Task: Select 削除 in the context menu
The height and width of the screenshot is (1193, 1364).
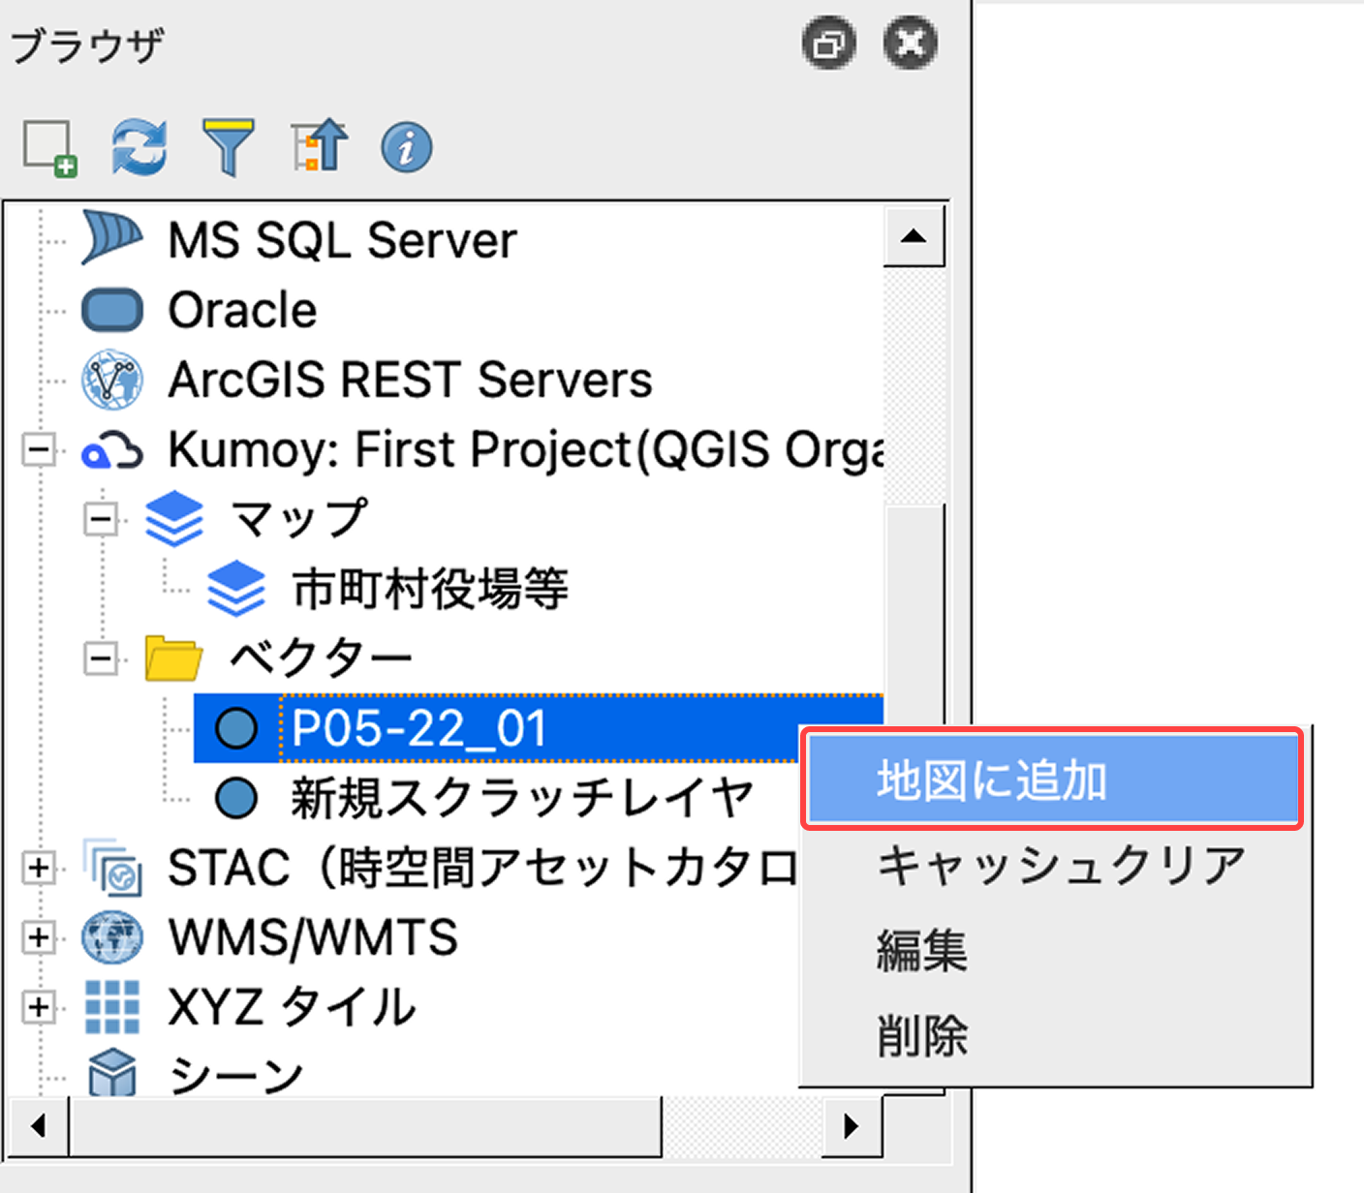Action: pos(922,1035)
